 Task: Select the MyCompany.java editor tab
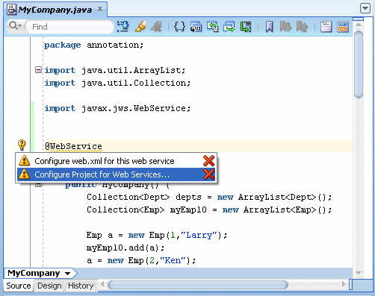pyautogui.click(x=56, y=10)
